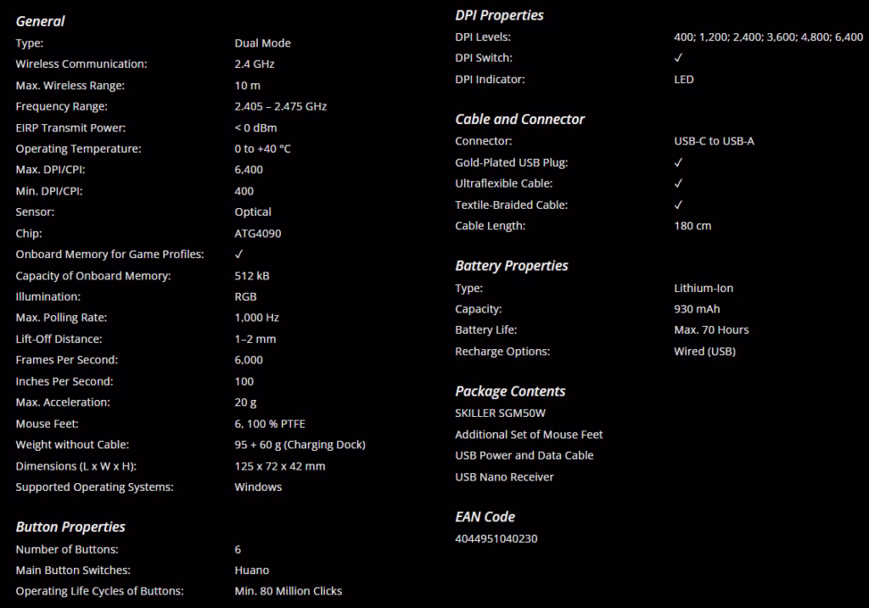The width and height of the screenshot is (869, 608).
Task: Click the Cable and Connector heading
Action: tap(519, 119)
